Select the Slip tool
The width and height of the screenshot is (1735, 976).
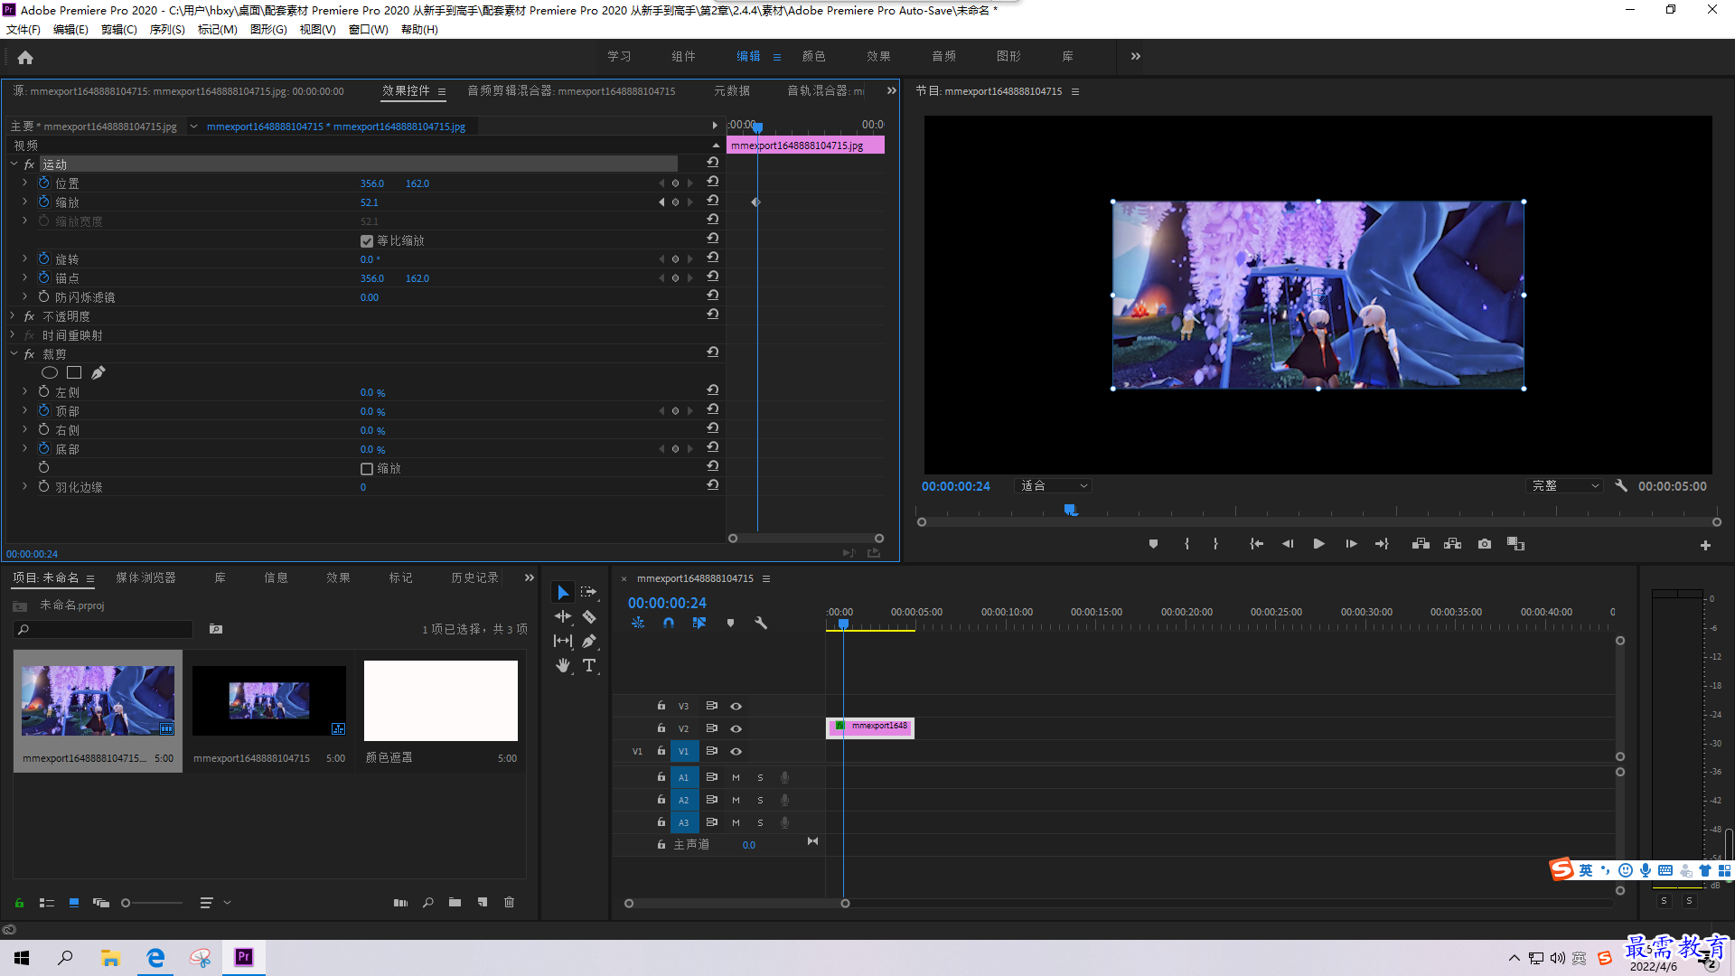pyautogui.click(x=563, y=641)
